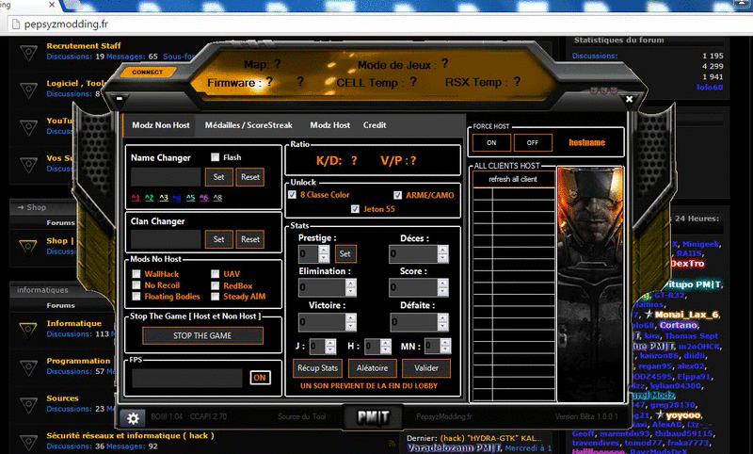
Task: Click the forum icon beside Programmation
Action: [28, 366]
